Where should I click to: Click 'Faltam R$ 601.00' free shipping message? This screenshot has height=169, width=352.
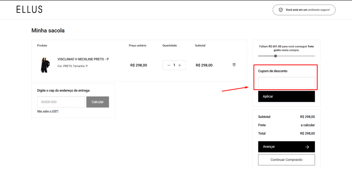[287, 48]
